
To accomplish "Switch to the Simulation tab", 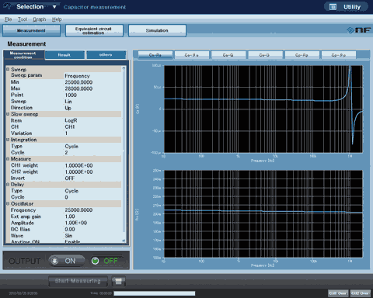I will point(157,30).
